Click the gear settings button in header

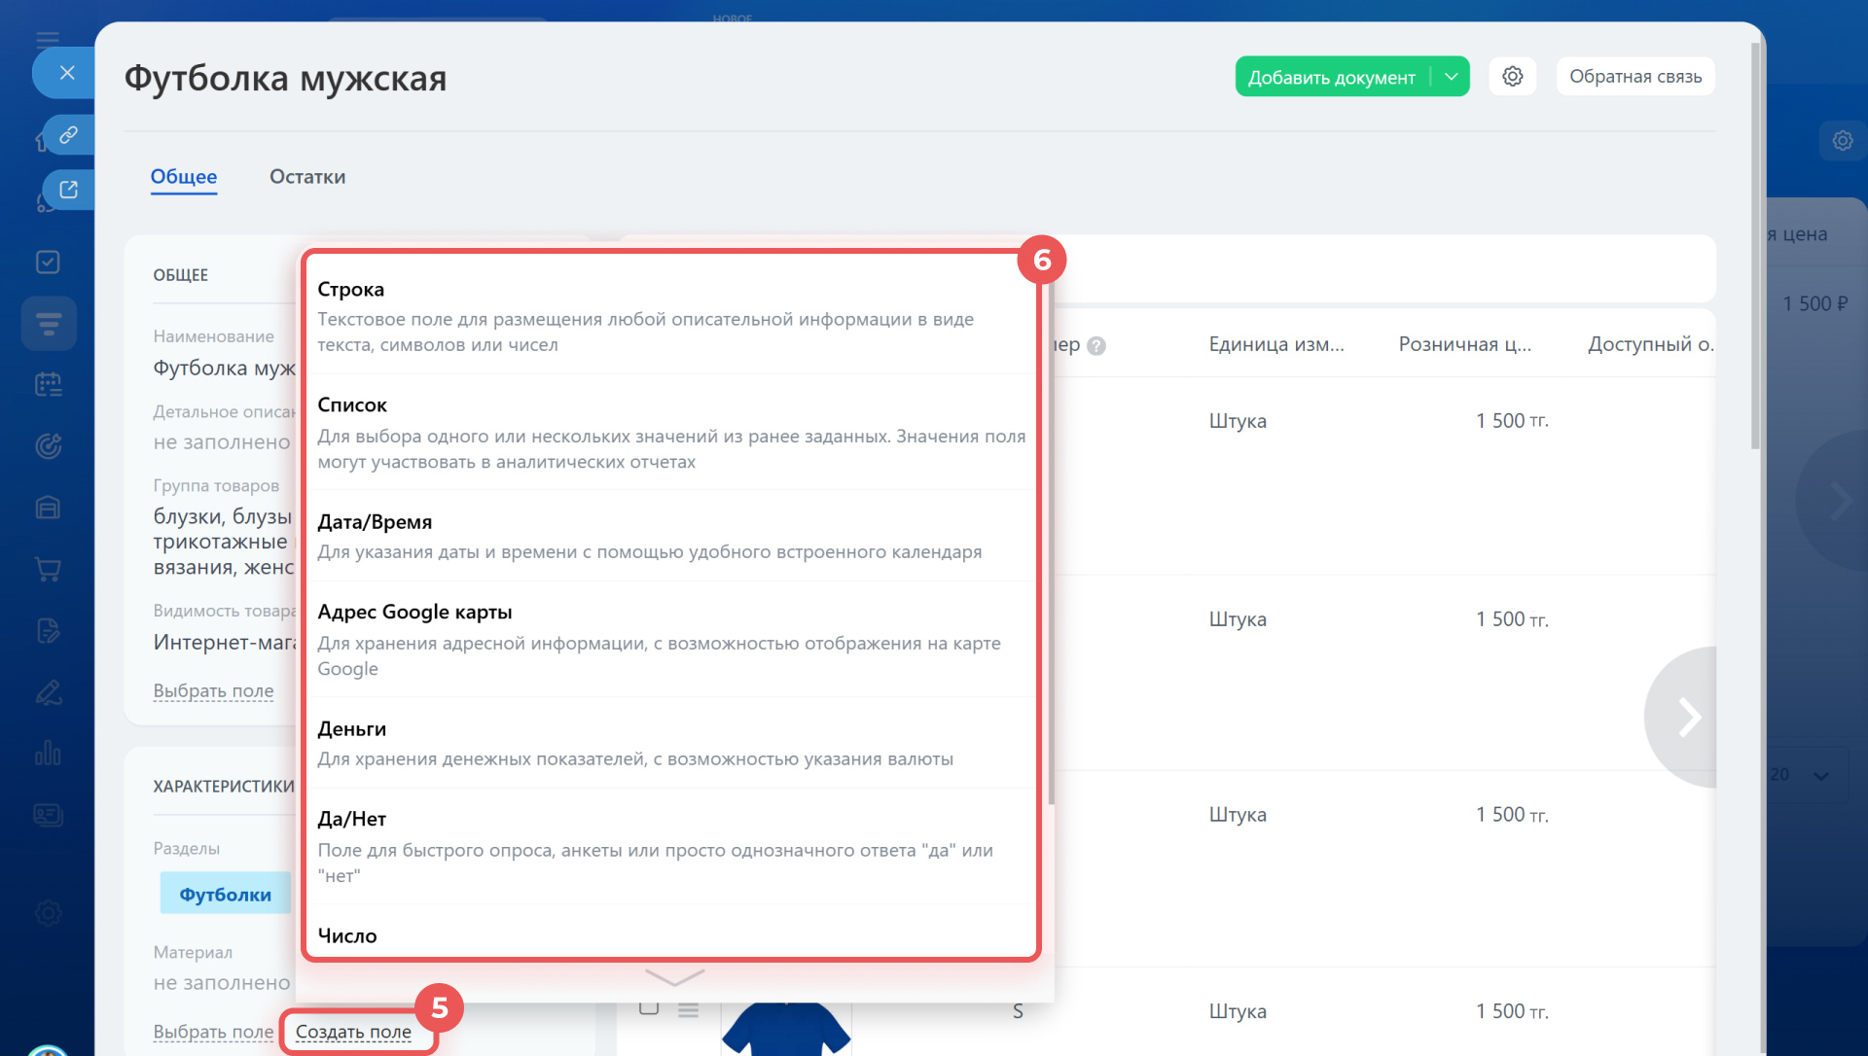(1512, 76)
